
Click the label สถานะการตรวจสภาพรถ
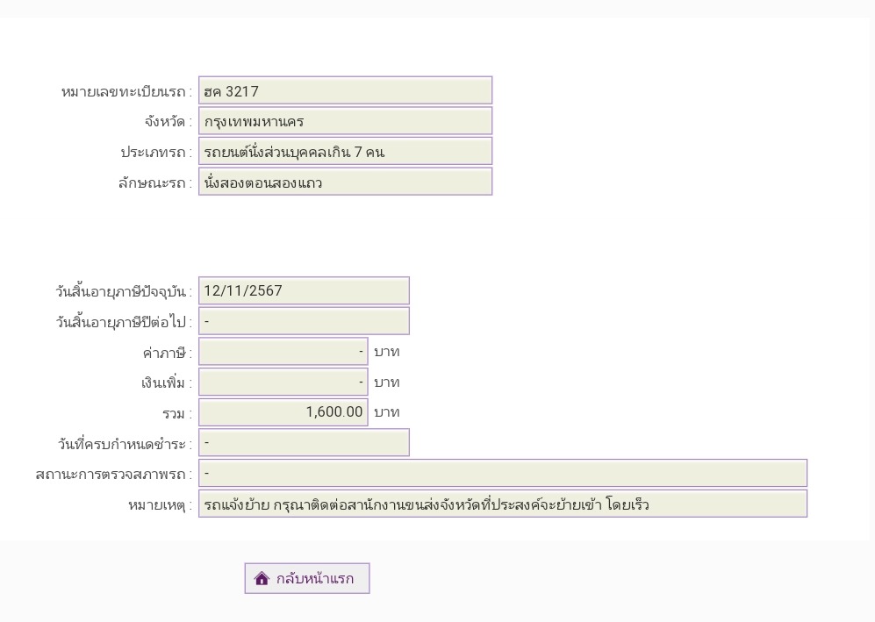click(113, 474)
